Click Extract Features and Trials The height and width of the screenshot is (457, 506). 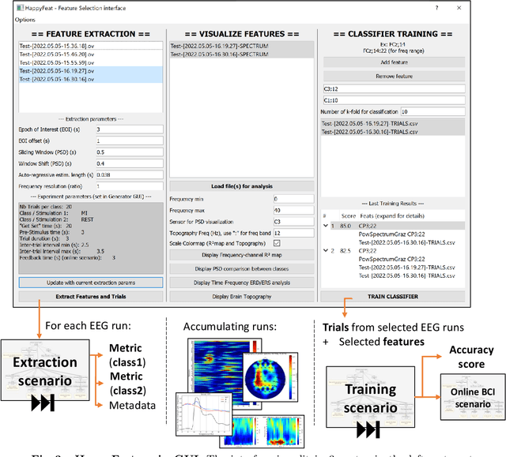click(90, 296)
